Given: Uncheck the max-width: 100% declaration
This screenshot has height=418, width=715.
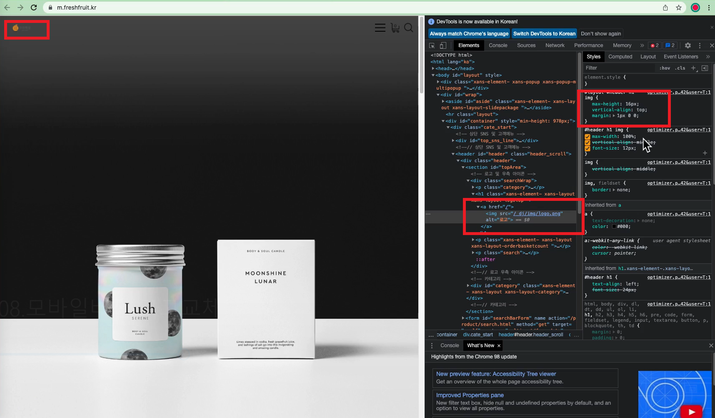Looking at the screenshot, I should coord(587,137).
